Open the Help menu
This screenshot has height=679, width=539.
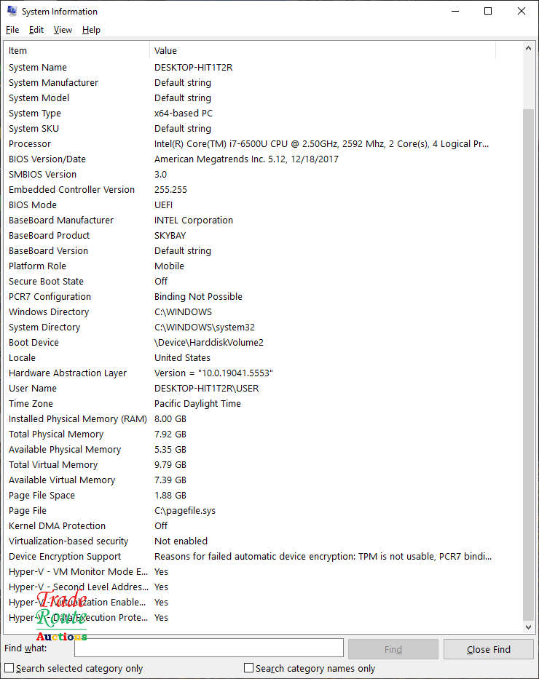click(x=91, y=30)
